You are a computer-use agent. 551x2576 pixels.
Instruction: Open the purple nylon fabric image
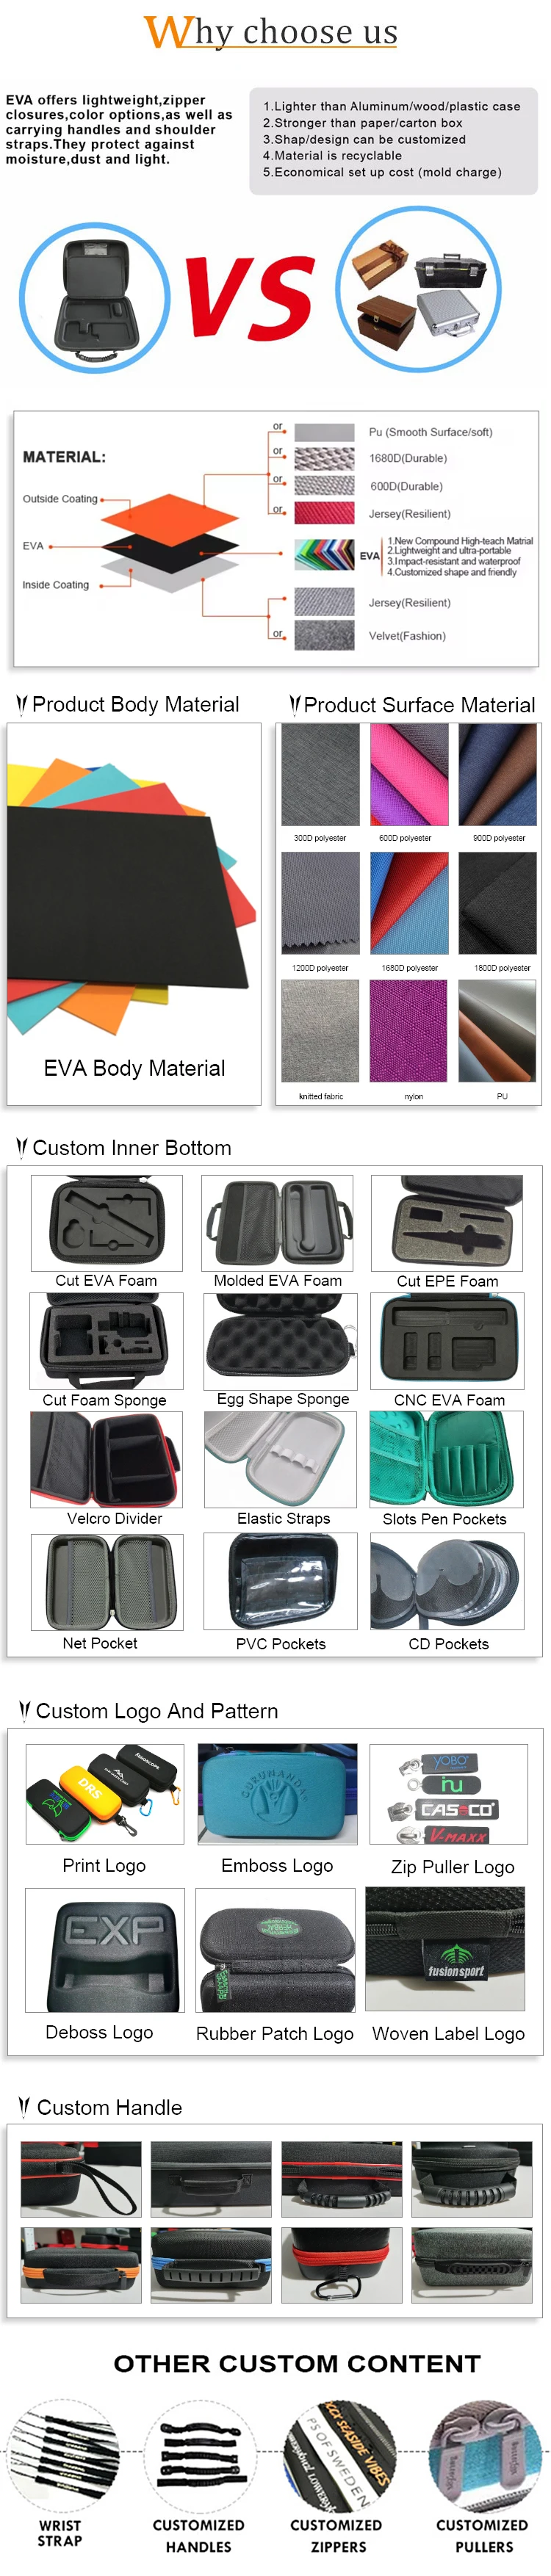click(408, 1030)
